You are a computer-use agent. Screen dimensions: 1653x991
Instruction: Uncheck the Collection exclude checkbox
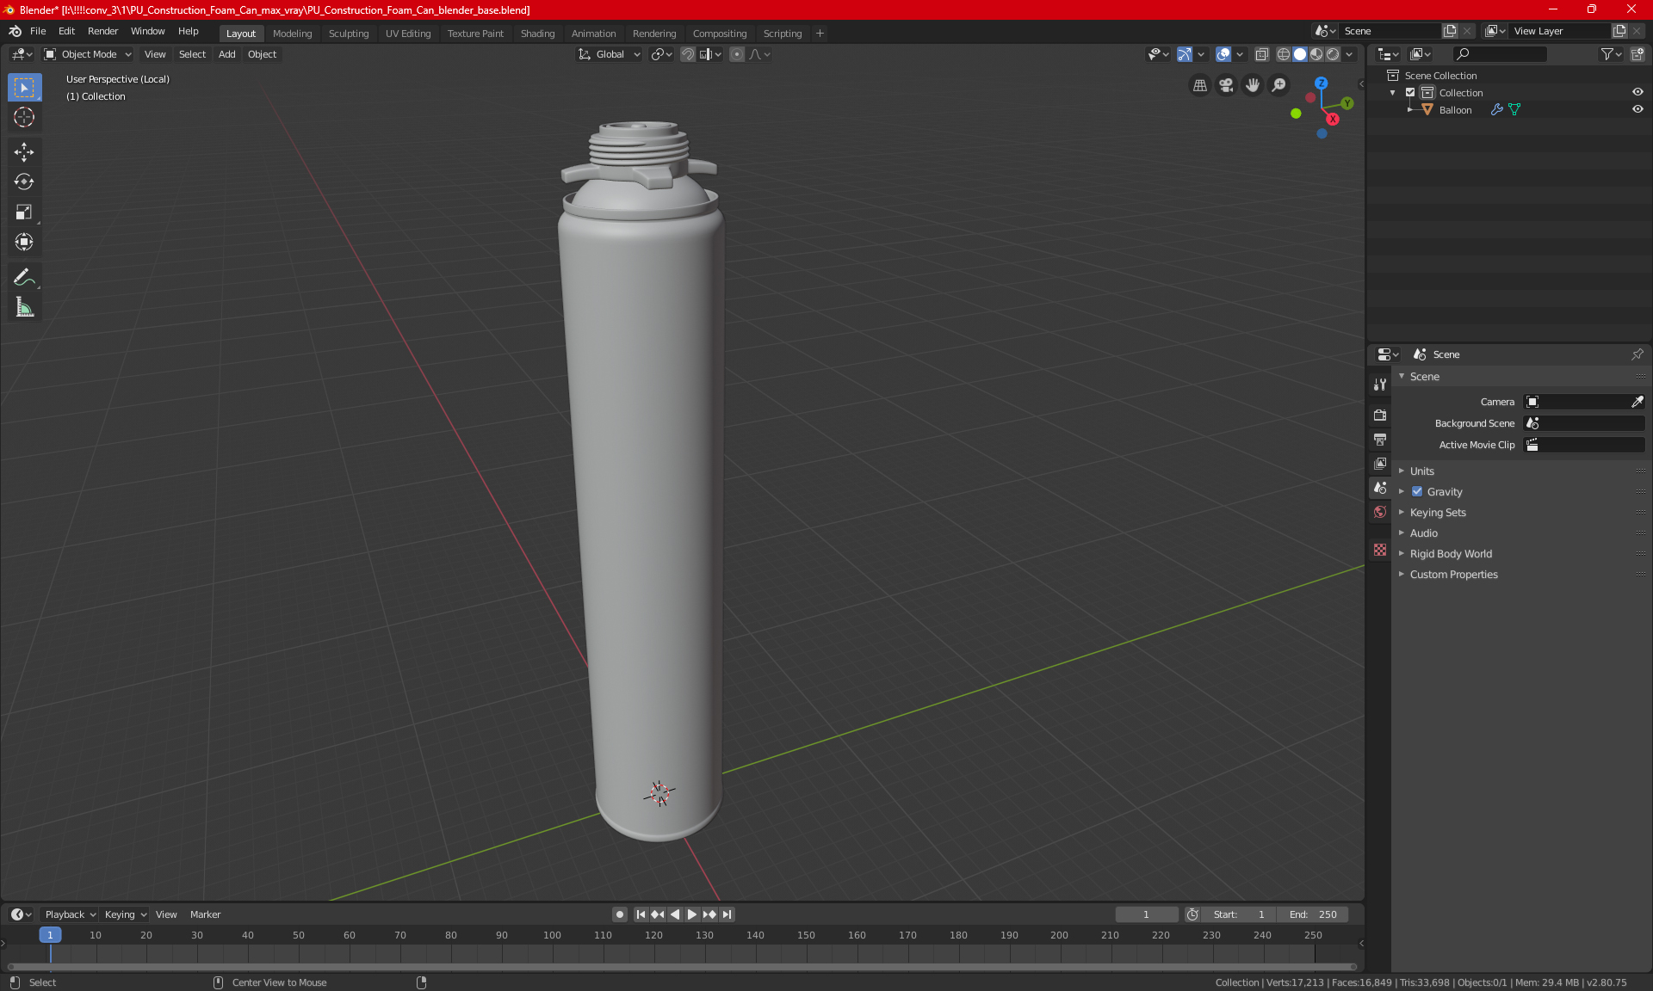pyautogui.click(x=1410, y=92)
